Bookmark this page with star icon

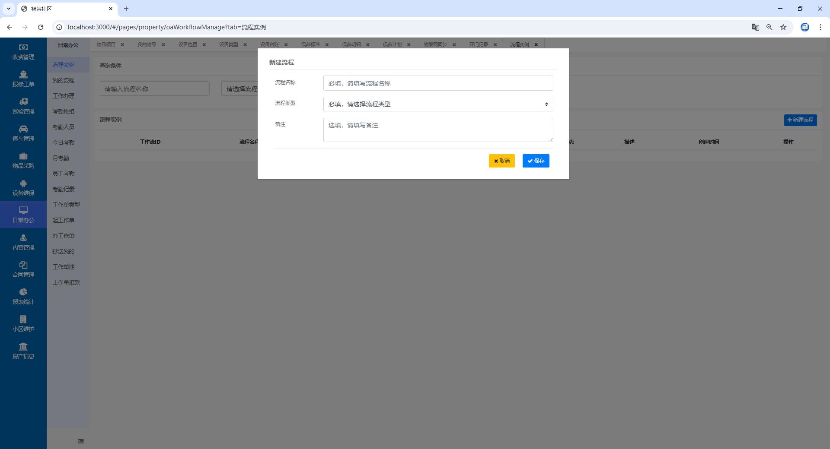[783, 27]
